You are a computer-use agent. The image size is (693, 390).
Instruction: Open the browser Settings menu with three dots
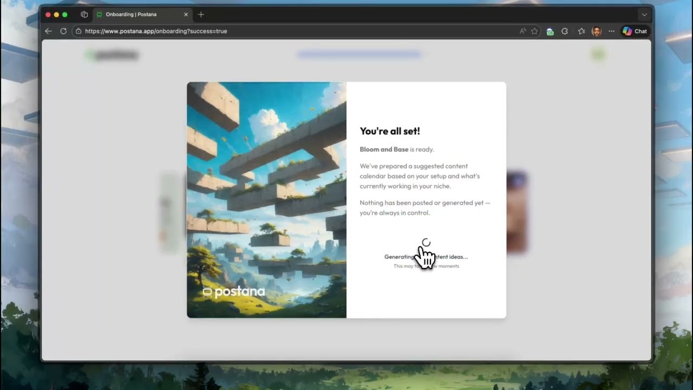click(x=611, y=31)
